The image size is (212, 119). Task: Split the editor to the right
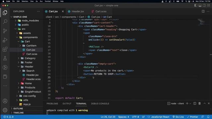point(203,11)
